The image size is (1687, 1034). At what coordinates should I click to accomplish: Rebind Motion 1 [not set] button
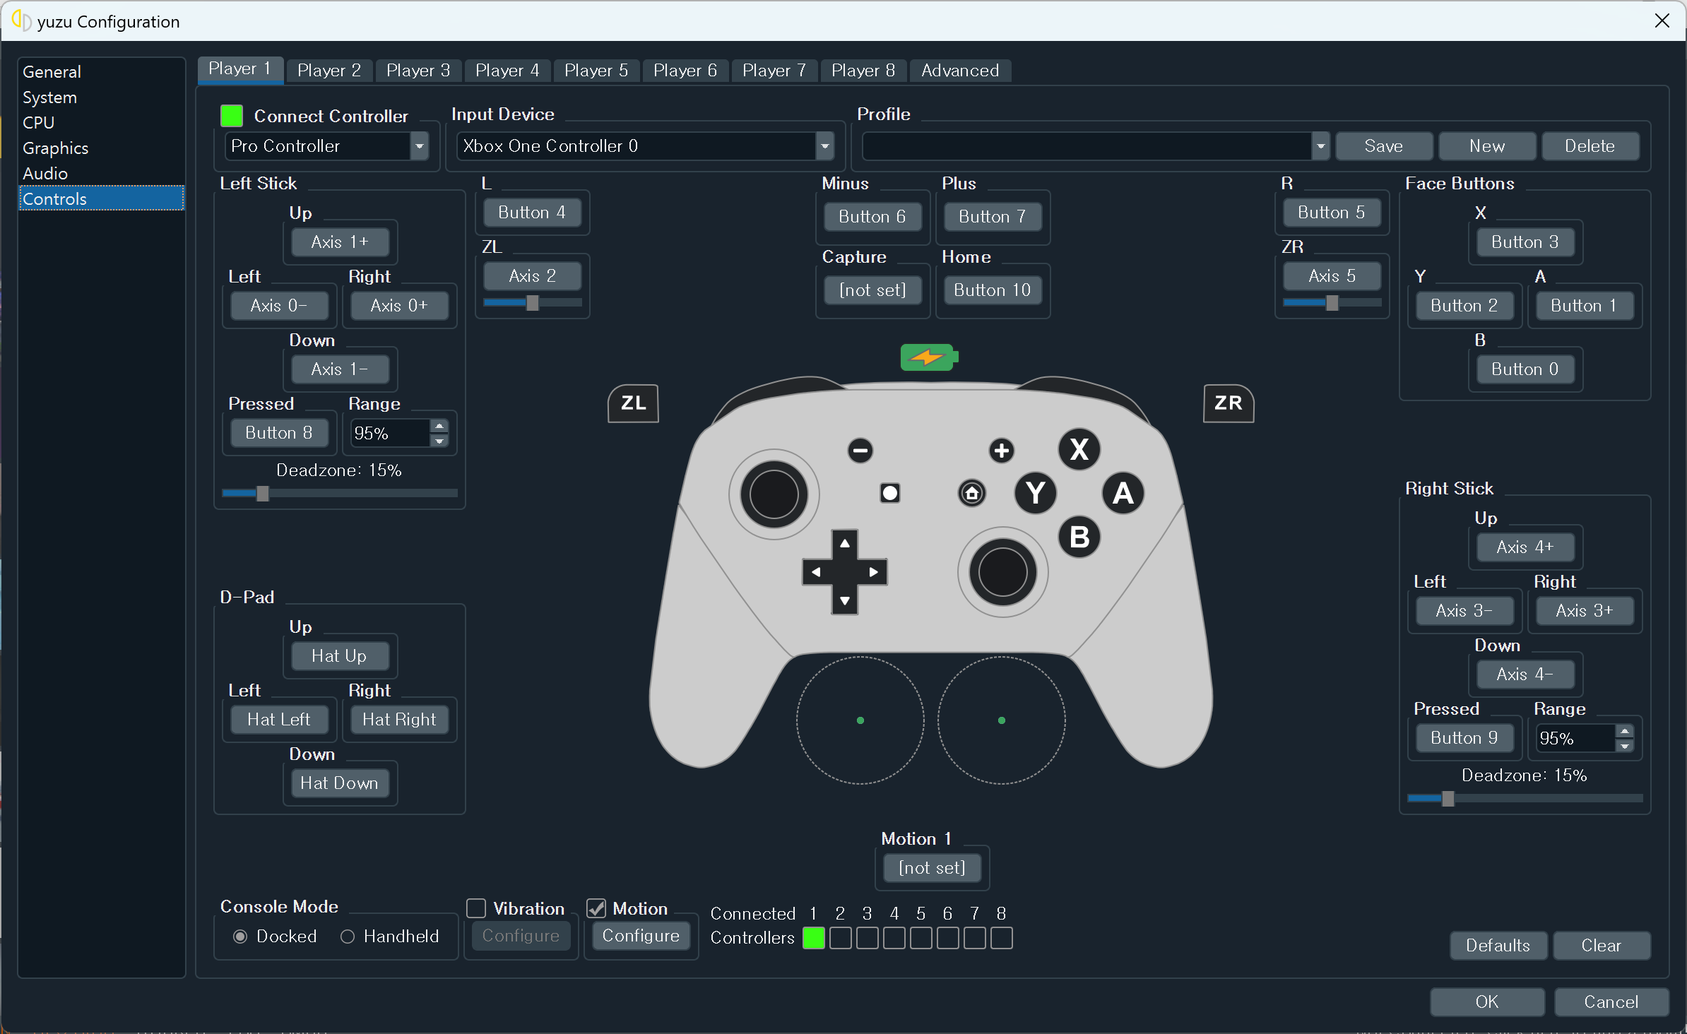[932, 868]
